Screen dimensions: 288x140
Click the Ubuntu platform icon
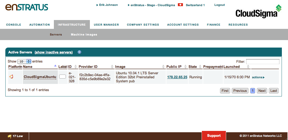point(11,77)
